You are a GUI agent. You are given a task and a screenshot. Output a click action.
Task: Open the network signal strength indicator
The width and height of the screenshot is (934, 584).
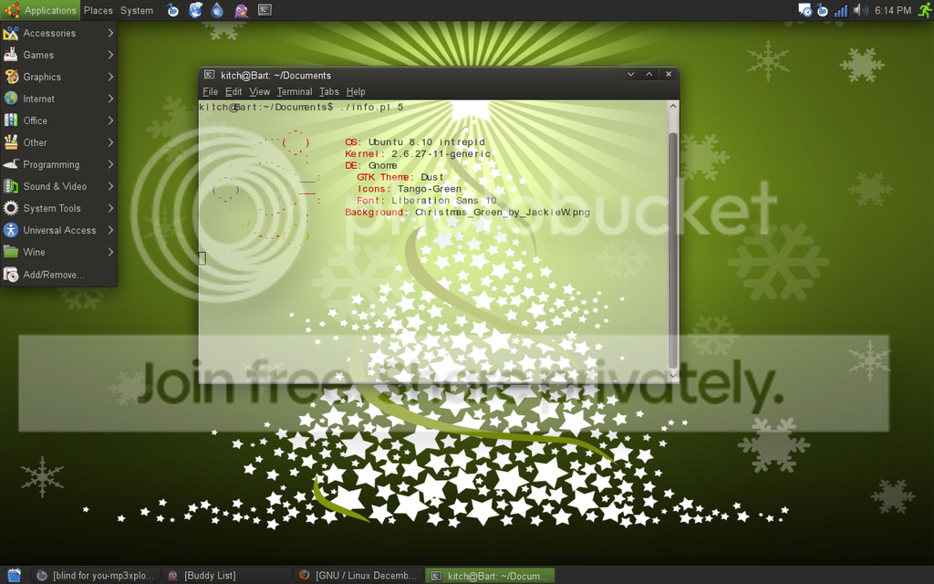841,10
